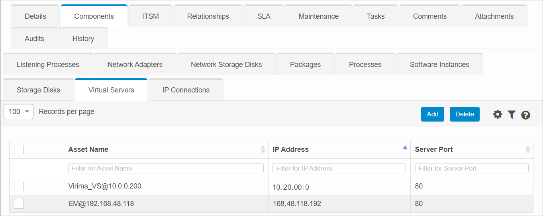Sort by Asset Name column arrows
The height and width of the screenshot is (216, 543).
263,149
